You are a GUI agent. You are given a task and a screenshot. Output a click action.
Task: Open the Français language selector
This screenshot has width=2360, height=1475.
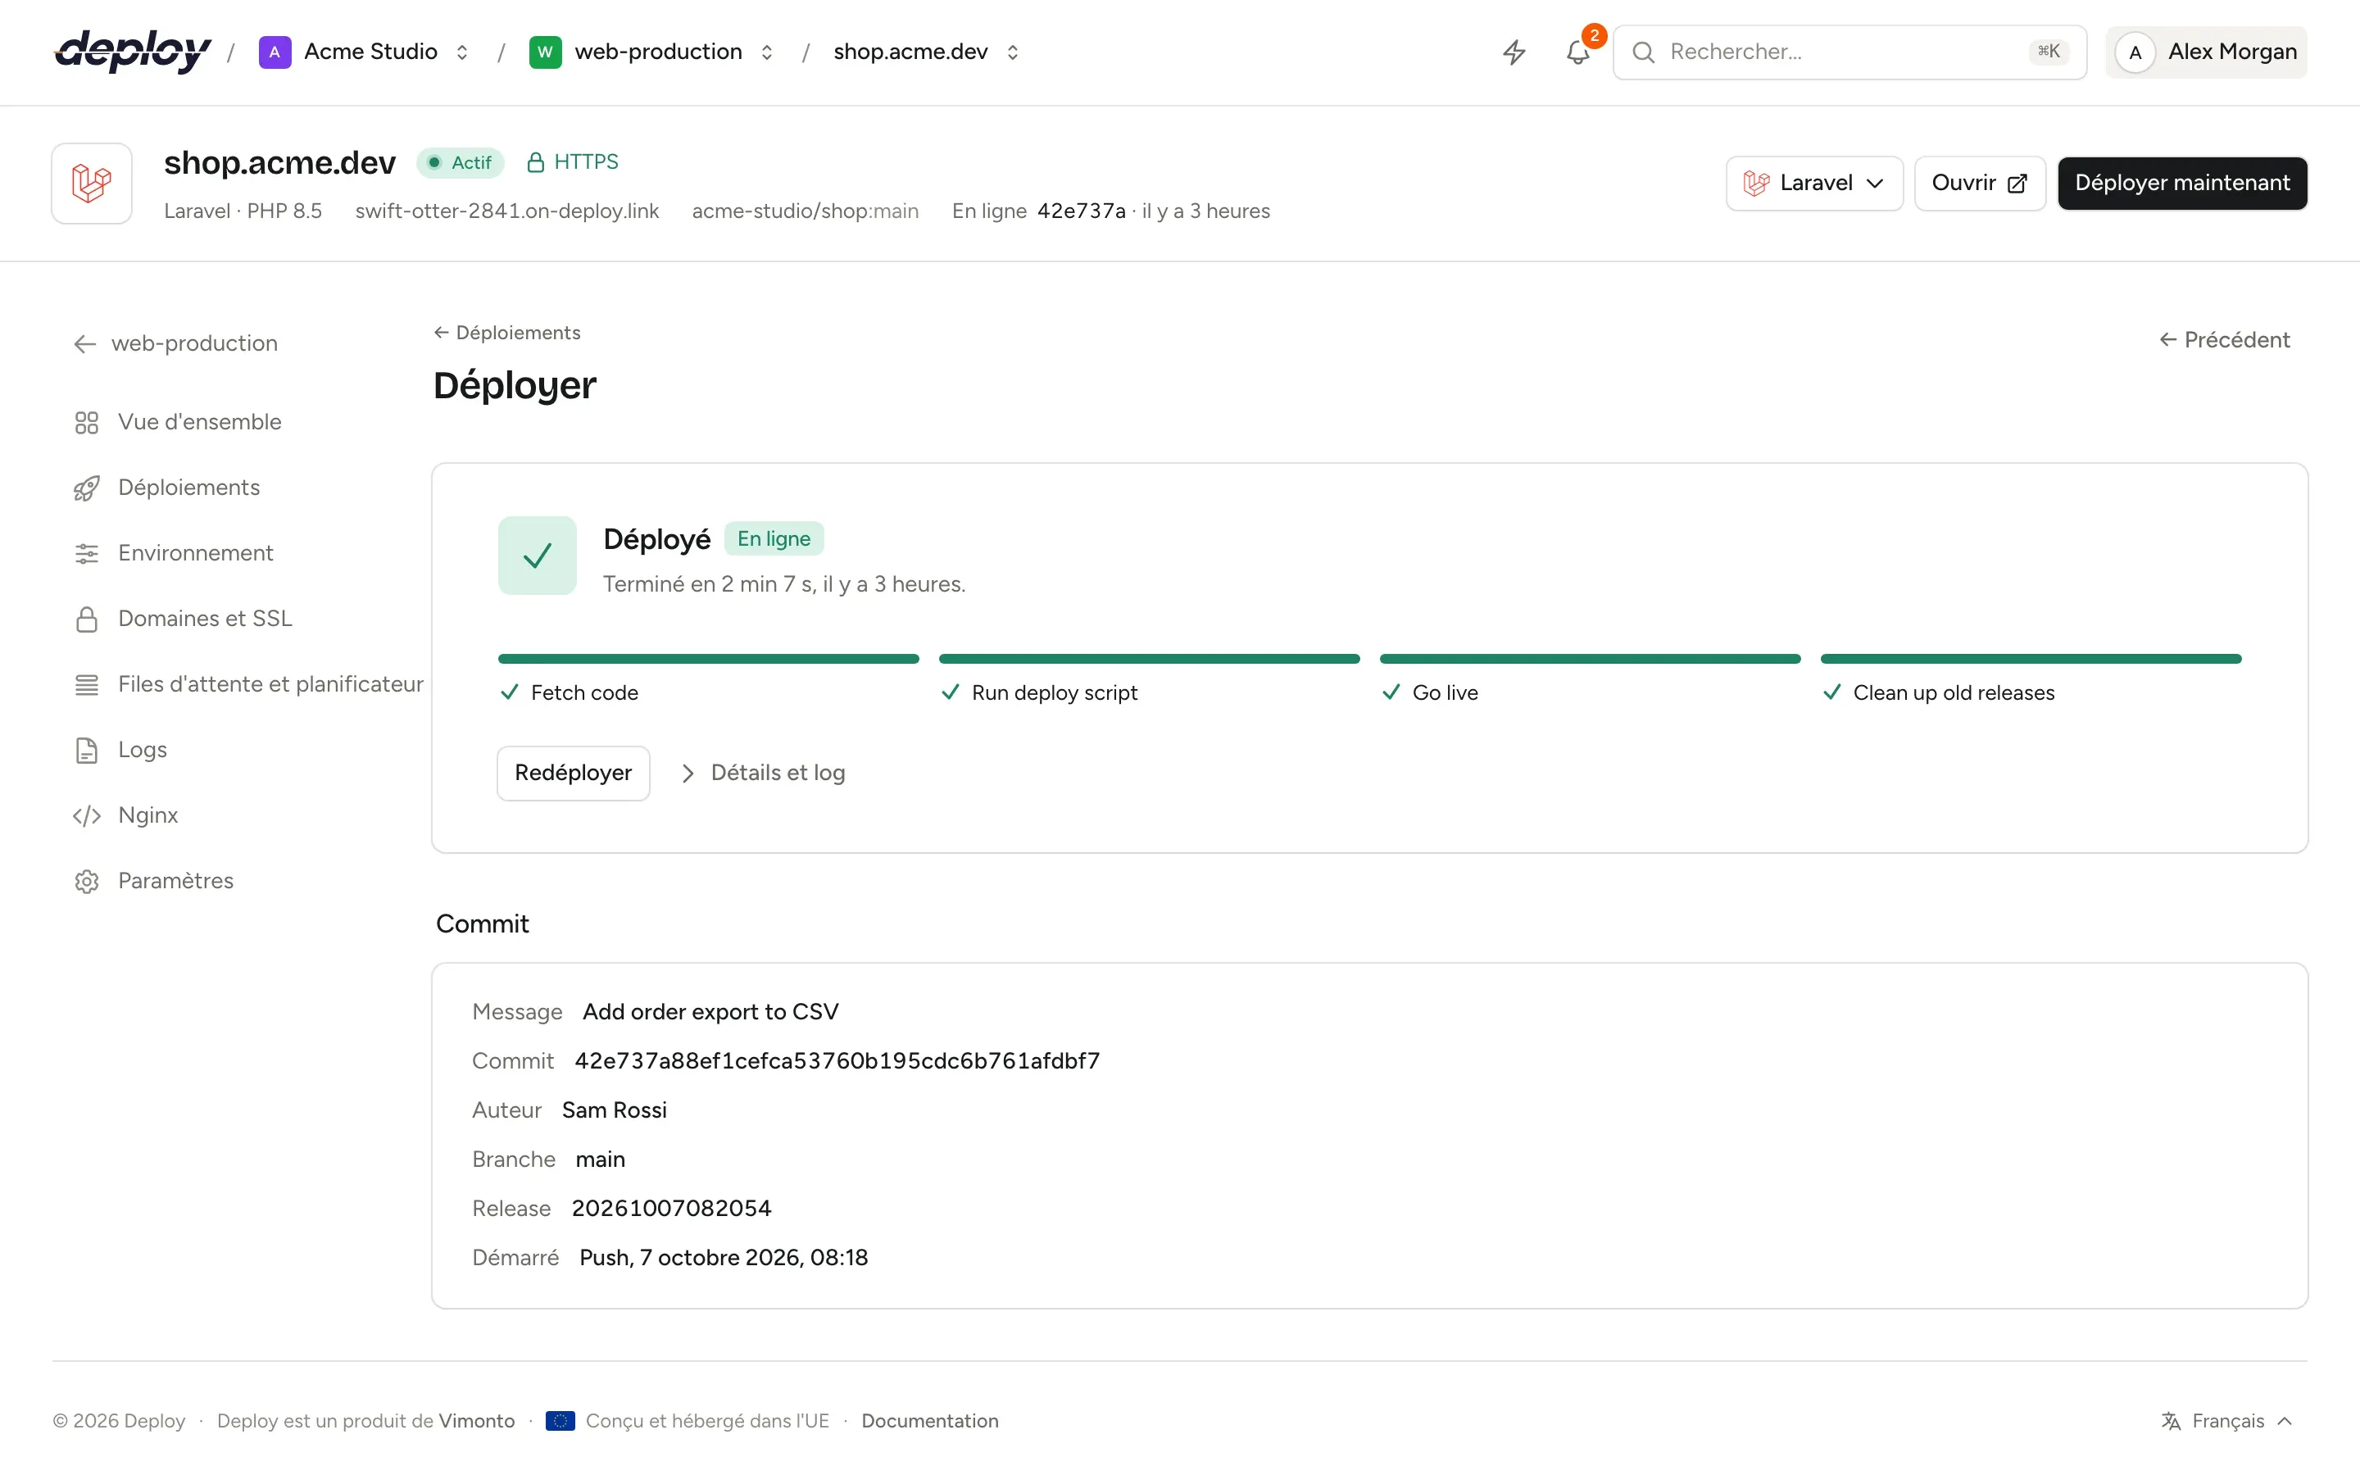coord(2227,1420)
